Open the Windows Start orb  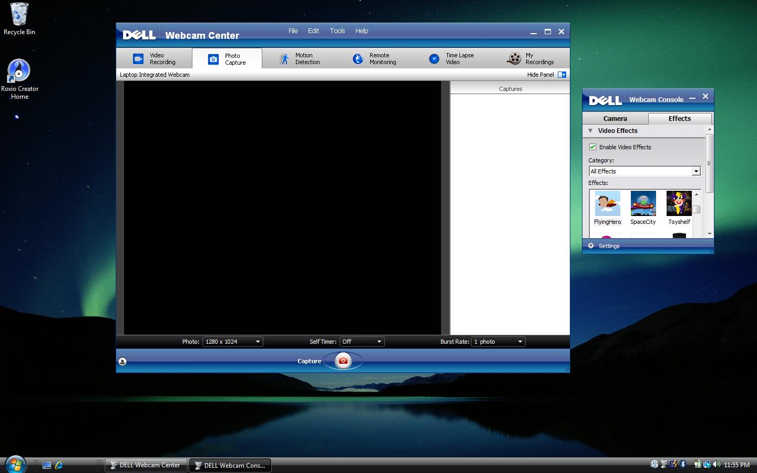(x=15, y=465)
